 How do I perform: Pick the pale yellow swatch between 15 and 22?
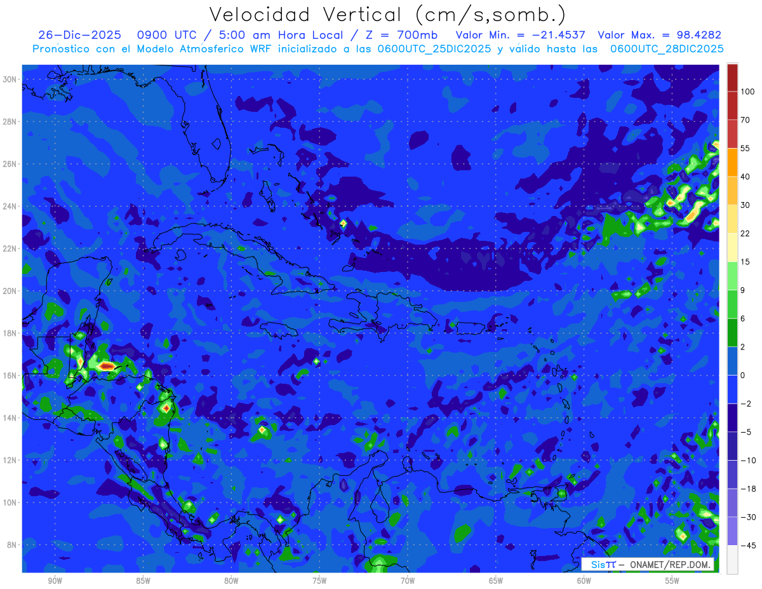[x=732, y=247]
